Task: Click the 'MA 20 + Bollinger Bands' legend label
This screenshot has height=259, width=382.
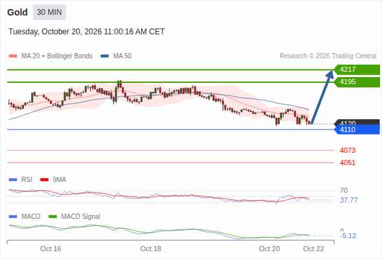Action: point(57,56)
